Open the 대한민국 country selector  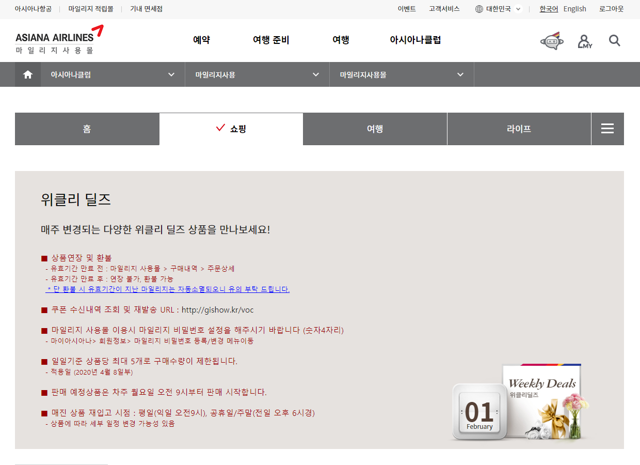click(x=499, y=9)
